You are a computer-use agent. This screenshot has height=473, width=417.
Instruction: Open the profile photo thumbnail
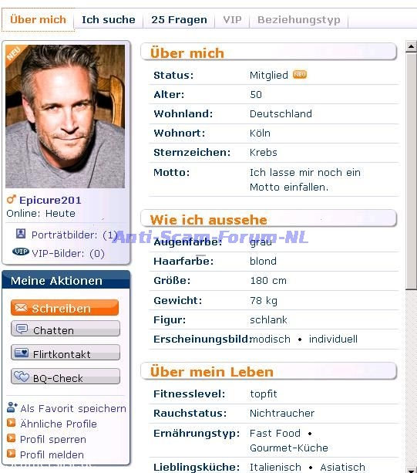click(x=65, y=117)
